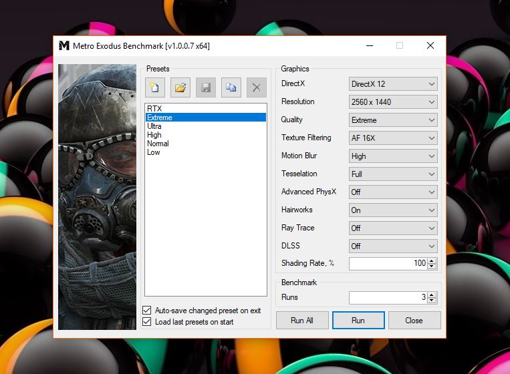Start the benchmark with Run button
The height and width of the screenshot is (374, 510).
pyautogui.click(x=358, y=321)
